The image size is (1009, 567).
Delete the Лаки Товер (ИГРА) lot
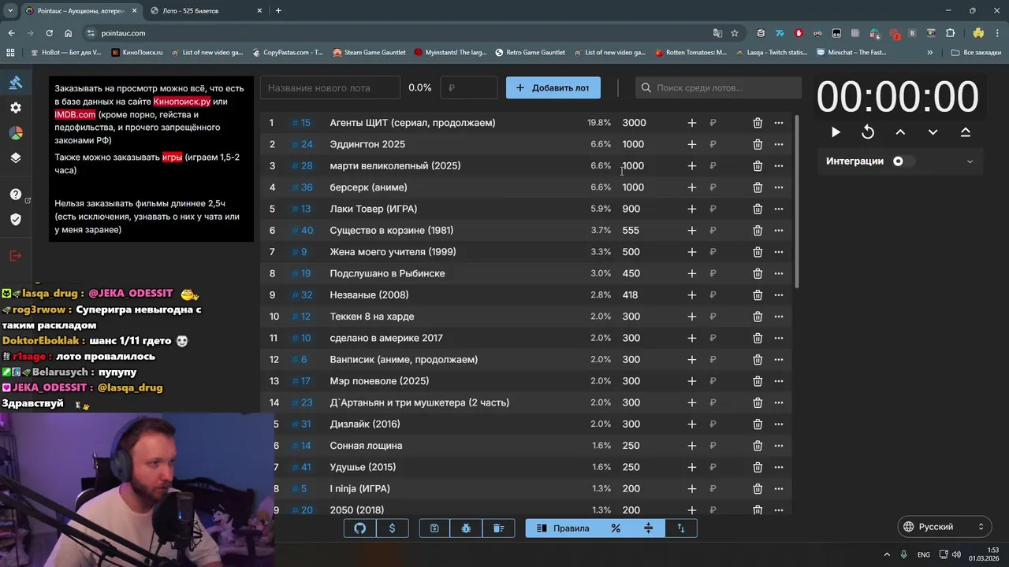point(758,209)
